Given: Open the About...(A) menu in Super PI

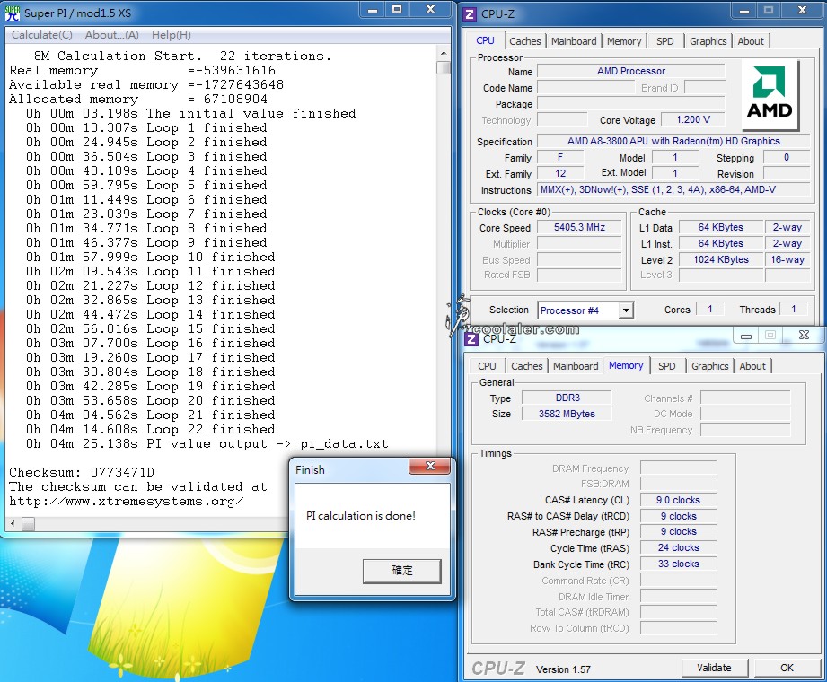Looking at the screenshot, I should click(x=112, y=35).
